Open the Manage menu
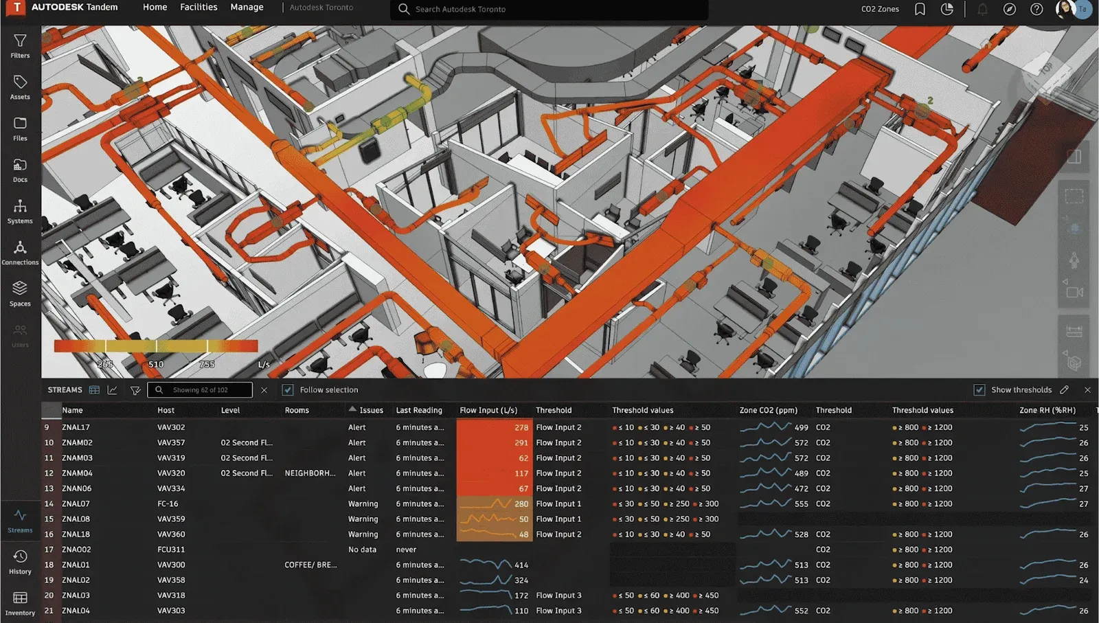The height and width of the screenshot is (623, 1099). pyautogui.click(x=247, y=8)
